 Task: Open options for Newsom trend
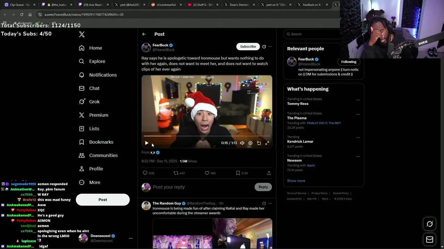pos(358,157)
